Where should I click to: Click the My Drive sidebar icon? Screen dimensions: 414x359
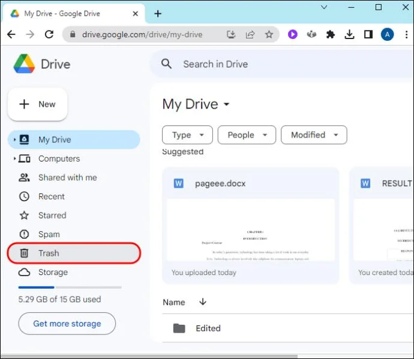point(24,139)
